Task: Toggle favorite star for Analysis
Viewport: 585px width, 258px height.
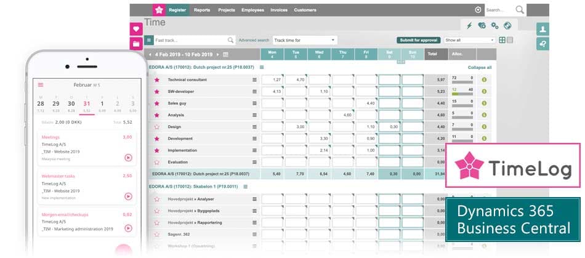Action: 156,115
